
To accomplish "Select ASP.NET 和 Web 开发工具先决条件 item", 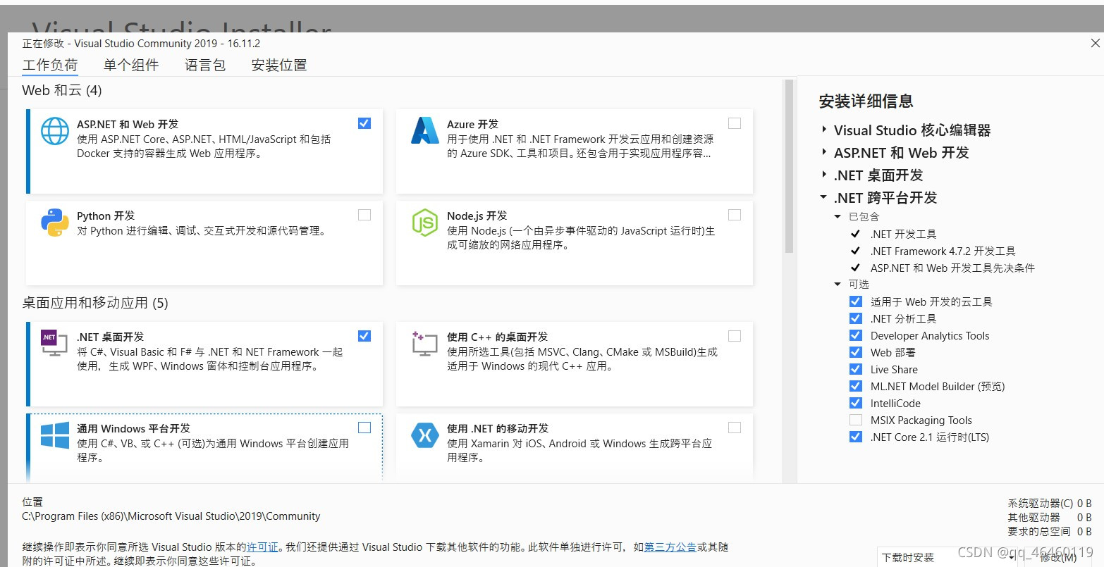I will pos(952,268).
